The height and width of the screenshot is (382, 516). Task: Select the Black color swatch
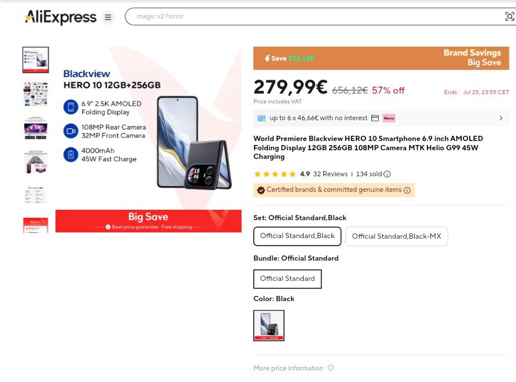point(269,325)
